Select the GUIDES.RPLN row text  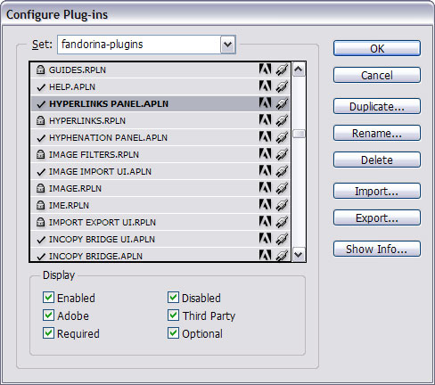click(78, 70)
